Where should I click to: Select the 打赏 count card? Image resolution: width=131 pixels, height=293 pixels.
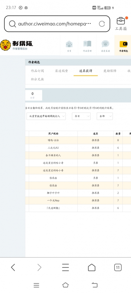[x=34, y=95]
